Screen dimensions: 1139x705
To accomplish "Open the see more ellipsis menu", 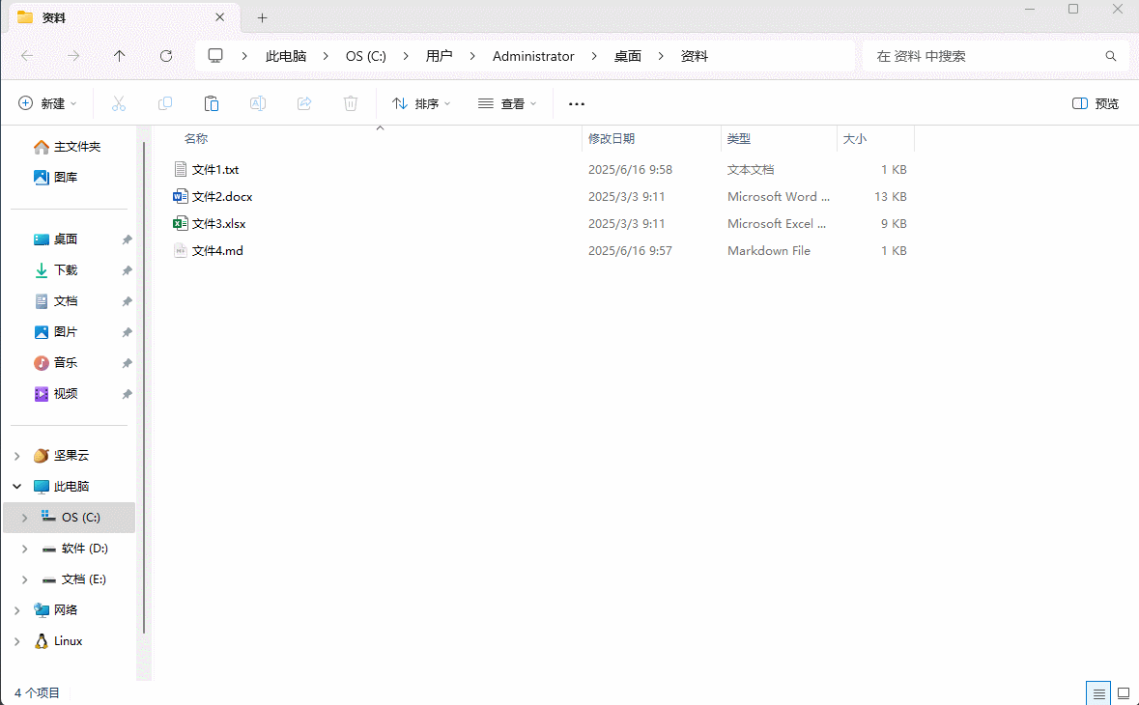I will point(577,103).
